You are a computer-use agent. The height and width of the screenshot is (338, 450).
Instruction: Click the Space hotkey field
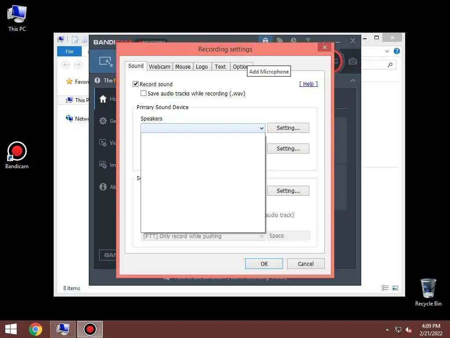click(x=288, y=236)
